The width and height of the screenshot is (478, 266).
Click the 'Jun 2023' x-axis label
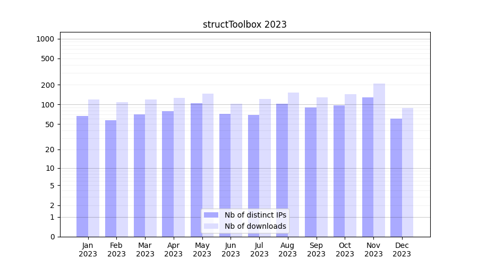pos(231,250)
